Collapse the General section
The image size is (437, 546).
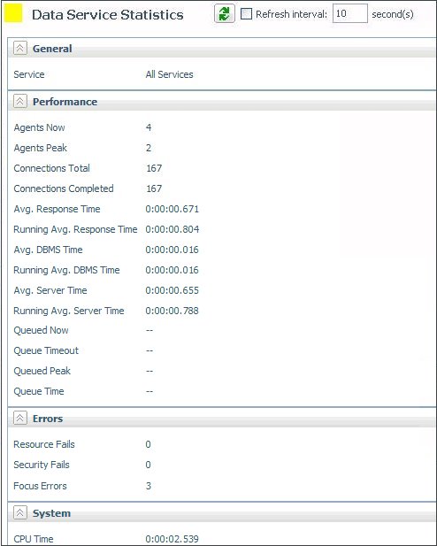[19, 48]
